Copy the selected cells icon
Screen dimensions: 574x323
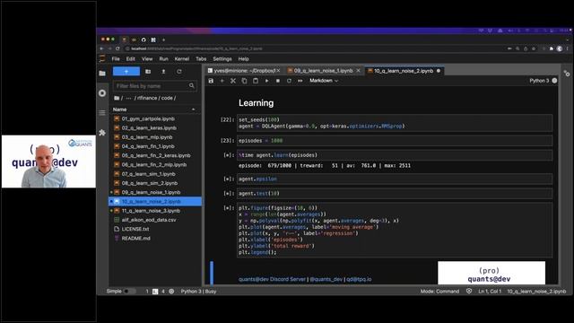pyautogui.click(x=244, y=81)
